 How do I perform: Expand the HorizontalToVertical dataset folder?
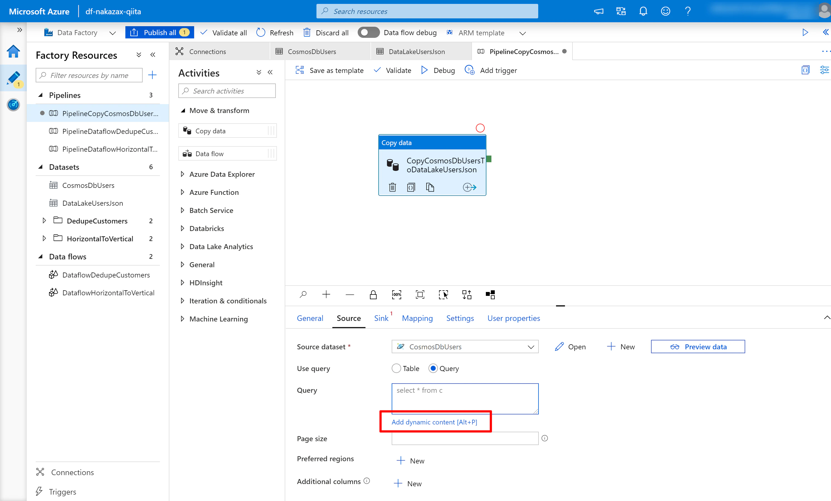(44, 239)
